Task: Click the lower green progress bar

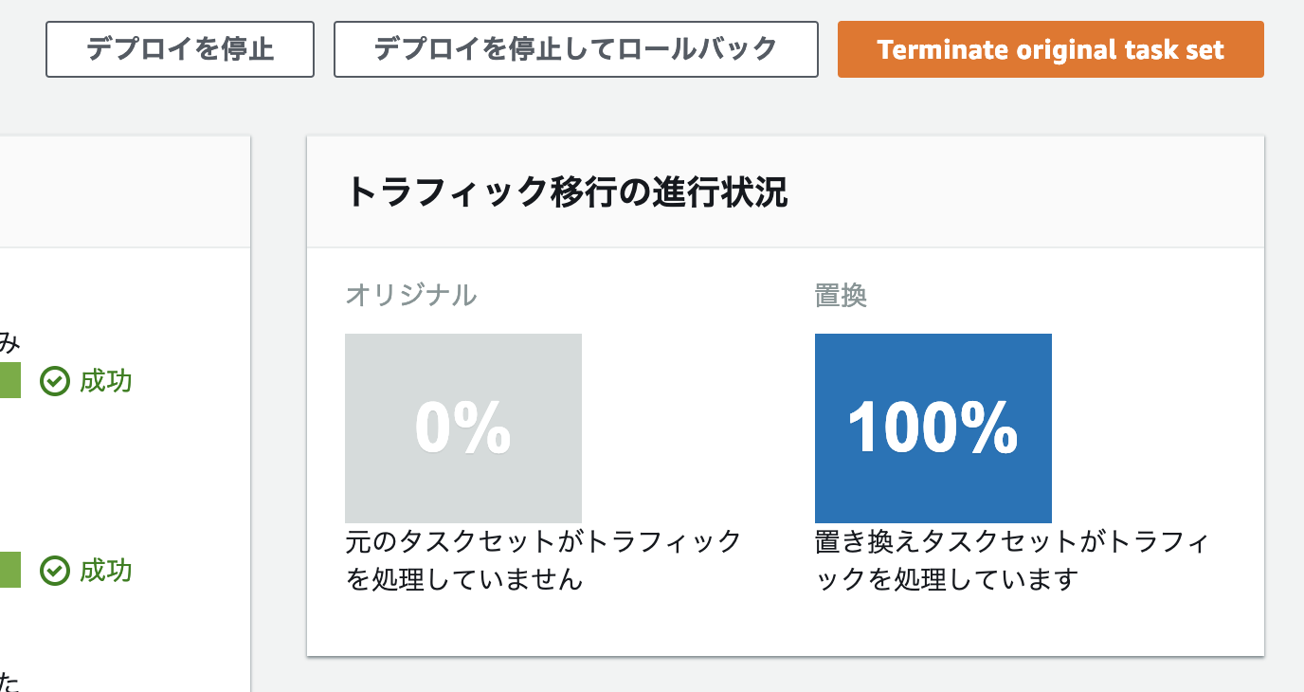Action: pos(9,571)
